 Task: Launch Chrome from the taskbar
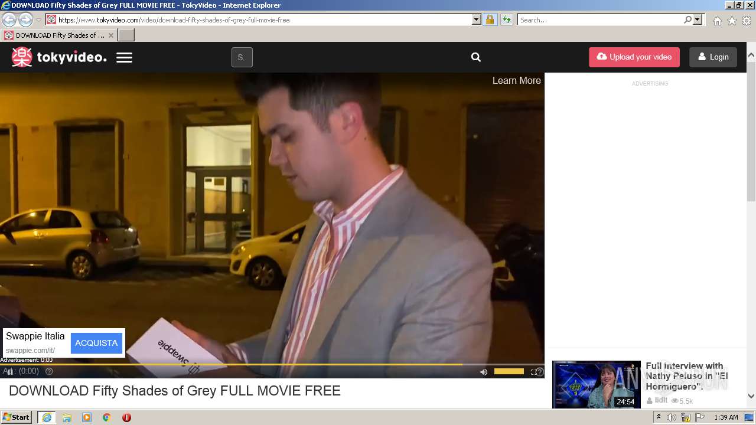pyautogui.click(x=106, y=417)
